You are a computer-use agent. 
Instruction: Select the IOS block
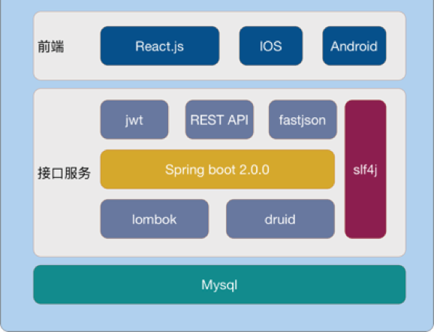(x=271, y=46)
